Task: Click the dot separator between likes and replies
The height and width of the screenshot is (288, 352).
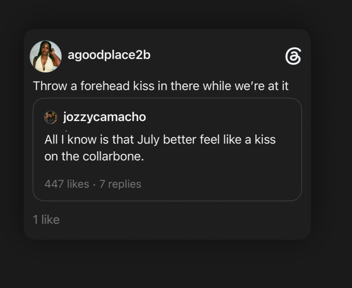Action: 94,185
